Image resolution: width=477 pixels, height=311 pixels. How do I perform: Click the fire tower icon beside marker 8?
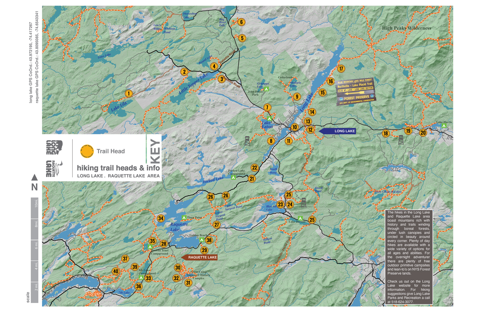pos(247,141)
